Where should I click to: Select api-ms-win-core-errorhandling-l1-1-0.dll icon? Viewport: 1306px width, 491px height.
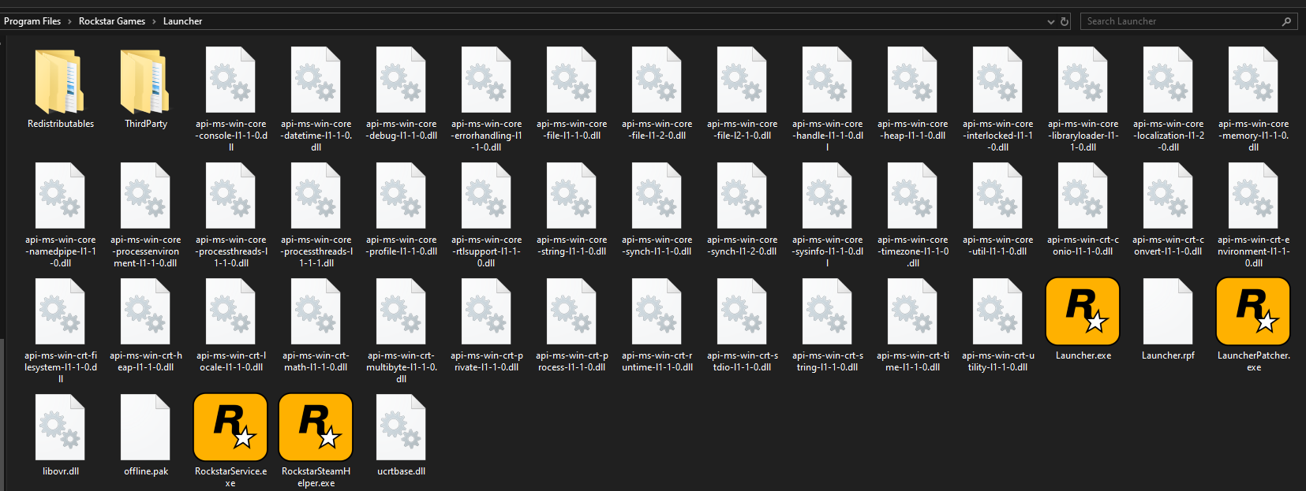point(486,80)
